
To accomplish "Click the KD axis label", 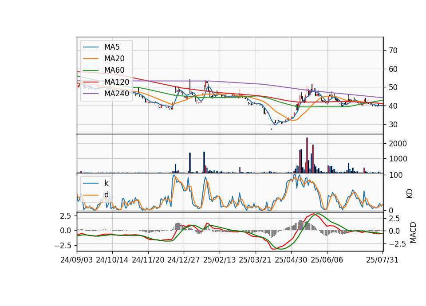I will 410,194.
